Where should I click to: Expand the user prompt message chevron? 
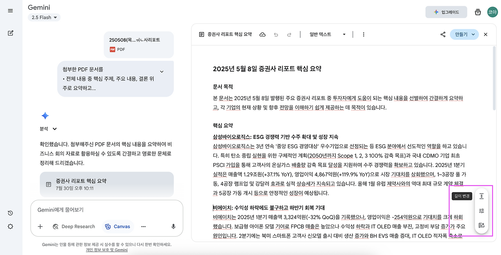point(162,72)
